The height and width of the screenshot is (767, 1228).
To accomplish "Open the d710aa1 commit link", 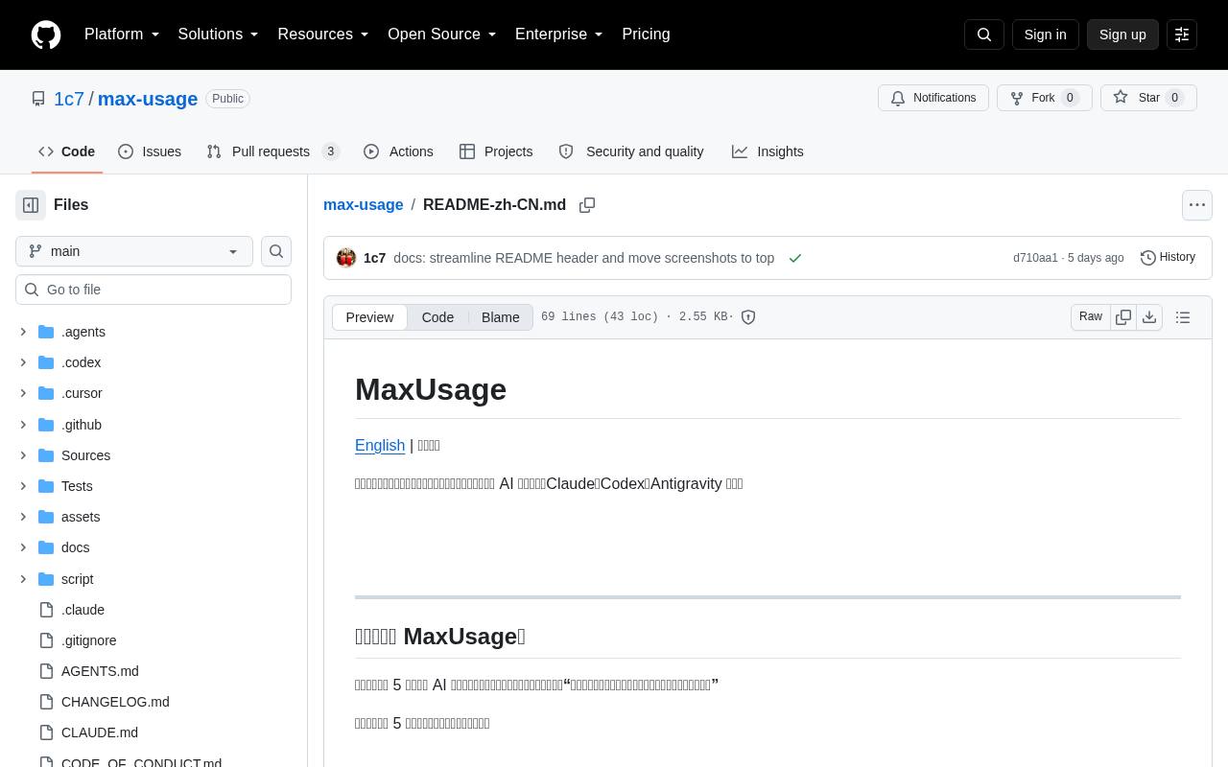I will click(1035, 258).
